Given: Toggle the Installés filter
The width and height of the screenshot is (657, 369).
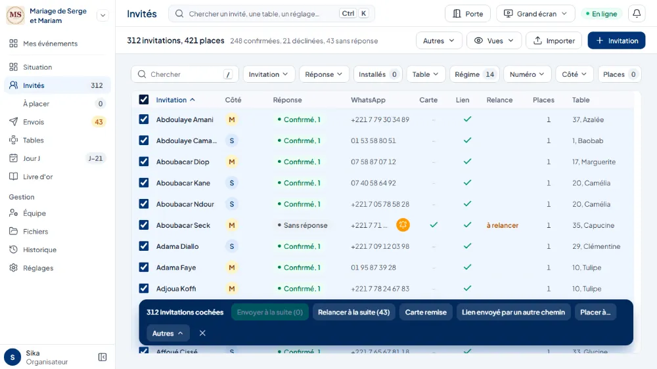Looking at the screenshot, I should 378,74.
